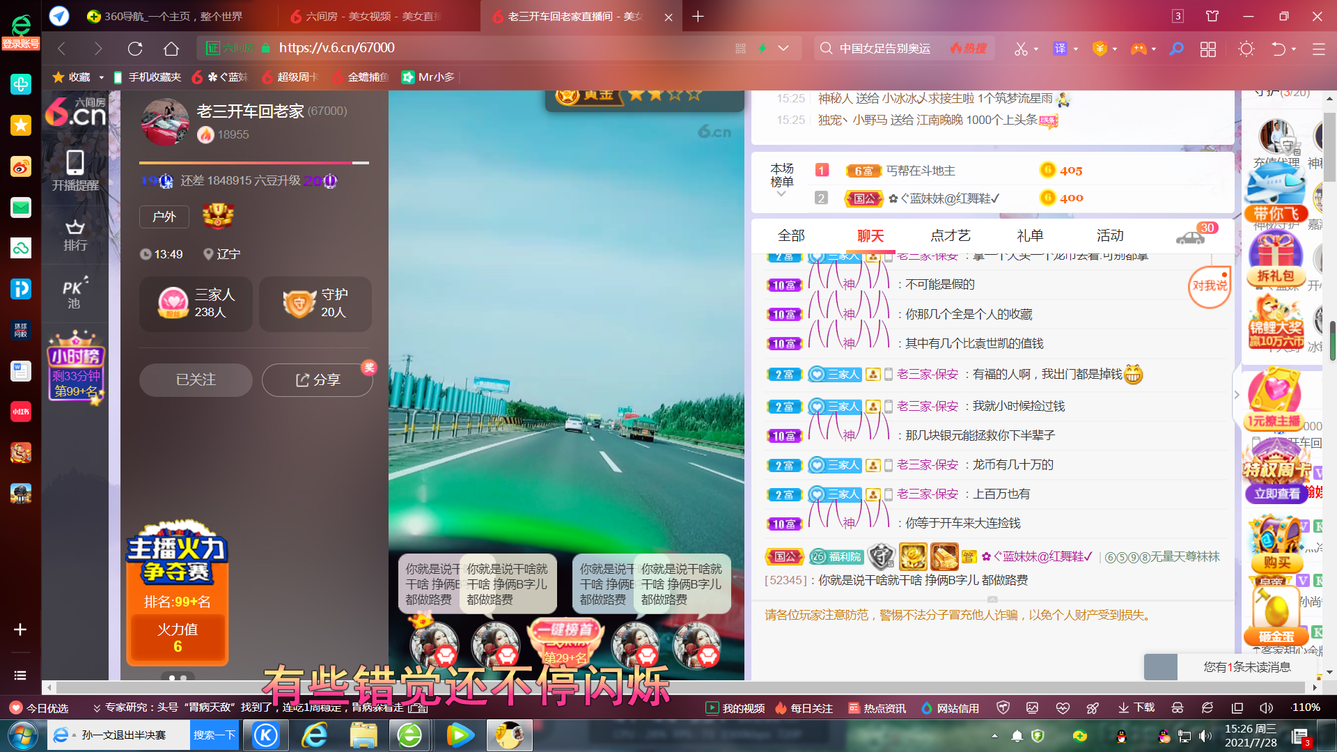The width and height of the screenshot is (1337, 752).
Task: Switch to the 全部 tab
Action: (791, 235)
